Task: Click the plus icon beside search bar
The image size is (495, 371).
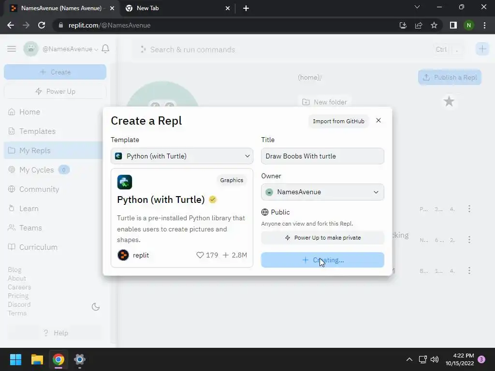Action: tap(482, 49)
